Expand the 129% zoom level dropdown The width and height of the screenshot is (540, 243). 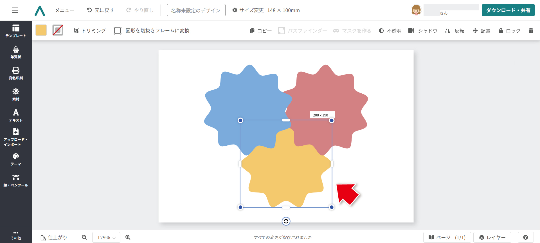pos(106,237)
